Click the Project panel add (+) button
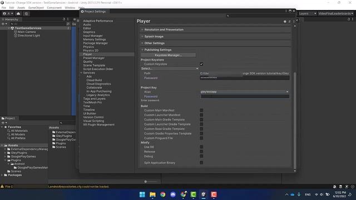 click(x=4, y=123)
